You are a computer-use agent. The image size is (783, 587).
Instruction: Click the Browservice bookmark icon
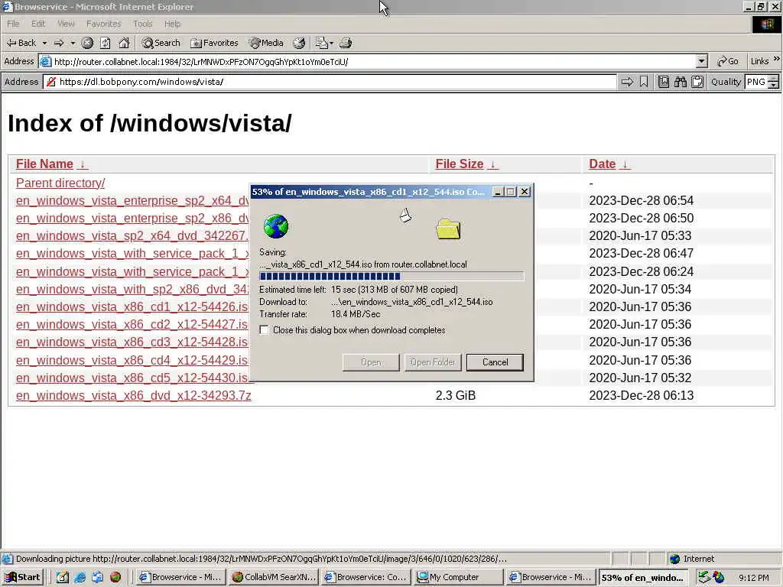644,82
